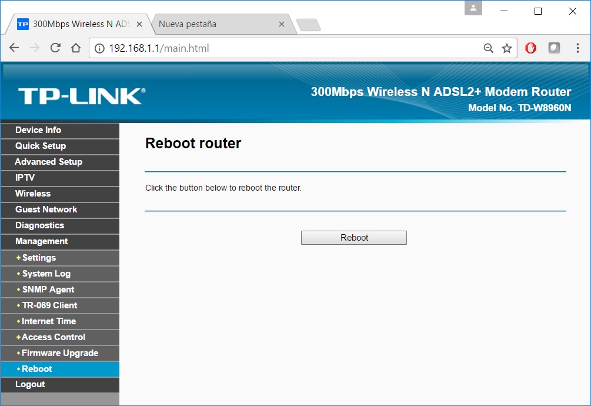The image size is (591, 406).
Task: Click the 'Model No. TD-W8960N' text
Action: click(519, 108)
